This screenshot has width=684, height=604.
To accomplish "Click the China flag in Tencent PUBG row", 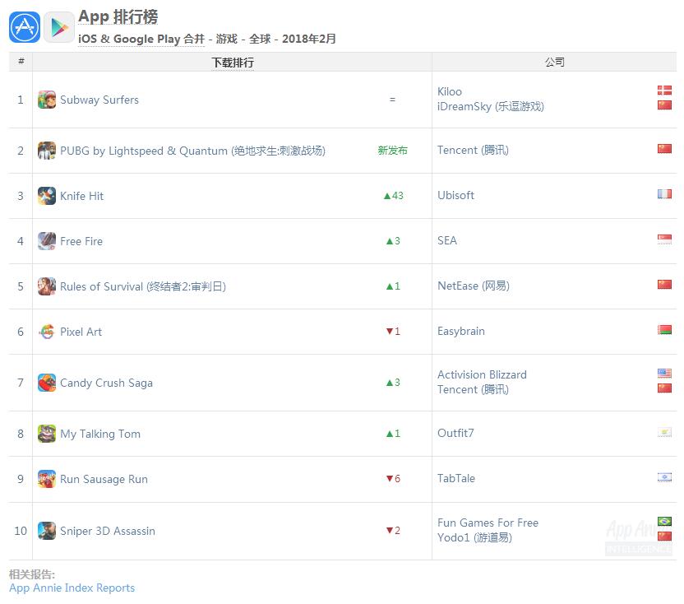I will point(664,148).
